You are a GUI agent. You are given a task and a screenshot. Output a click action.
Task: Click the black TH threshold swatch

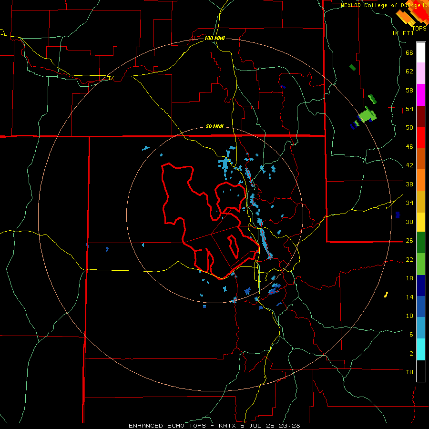coord(421,371)
